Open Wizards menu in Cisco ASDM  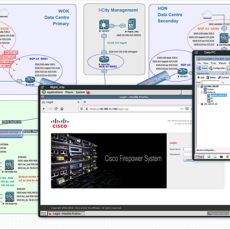(222, 63)
